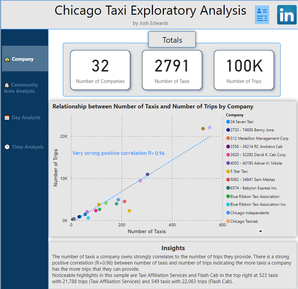Click the Chicago Independents legend entry
The width and height of the screenshot is (298, 289).
click(x=248, y=213)
